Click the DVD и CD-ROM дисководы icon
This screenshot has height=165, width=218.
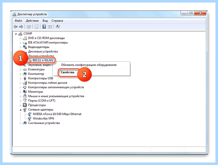pyautogui.click(x=25, y=38)
